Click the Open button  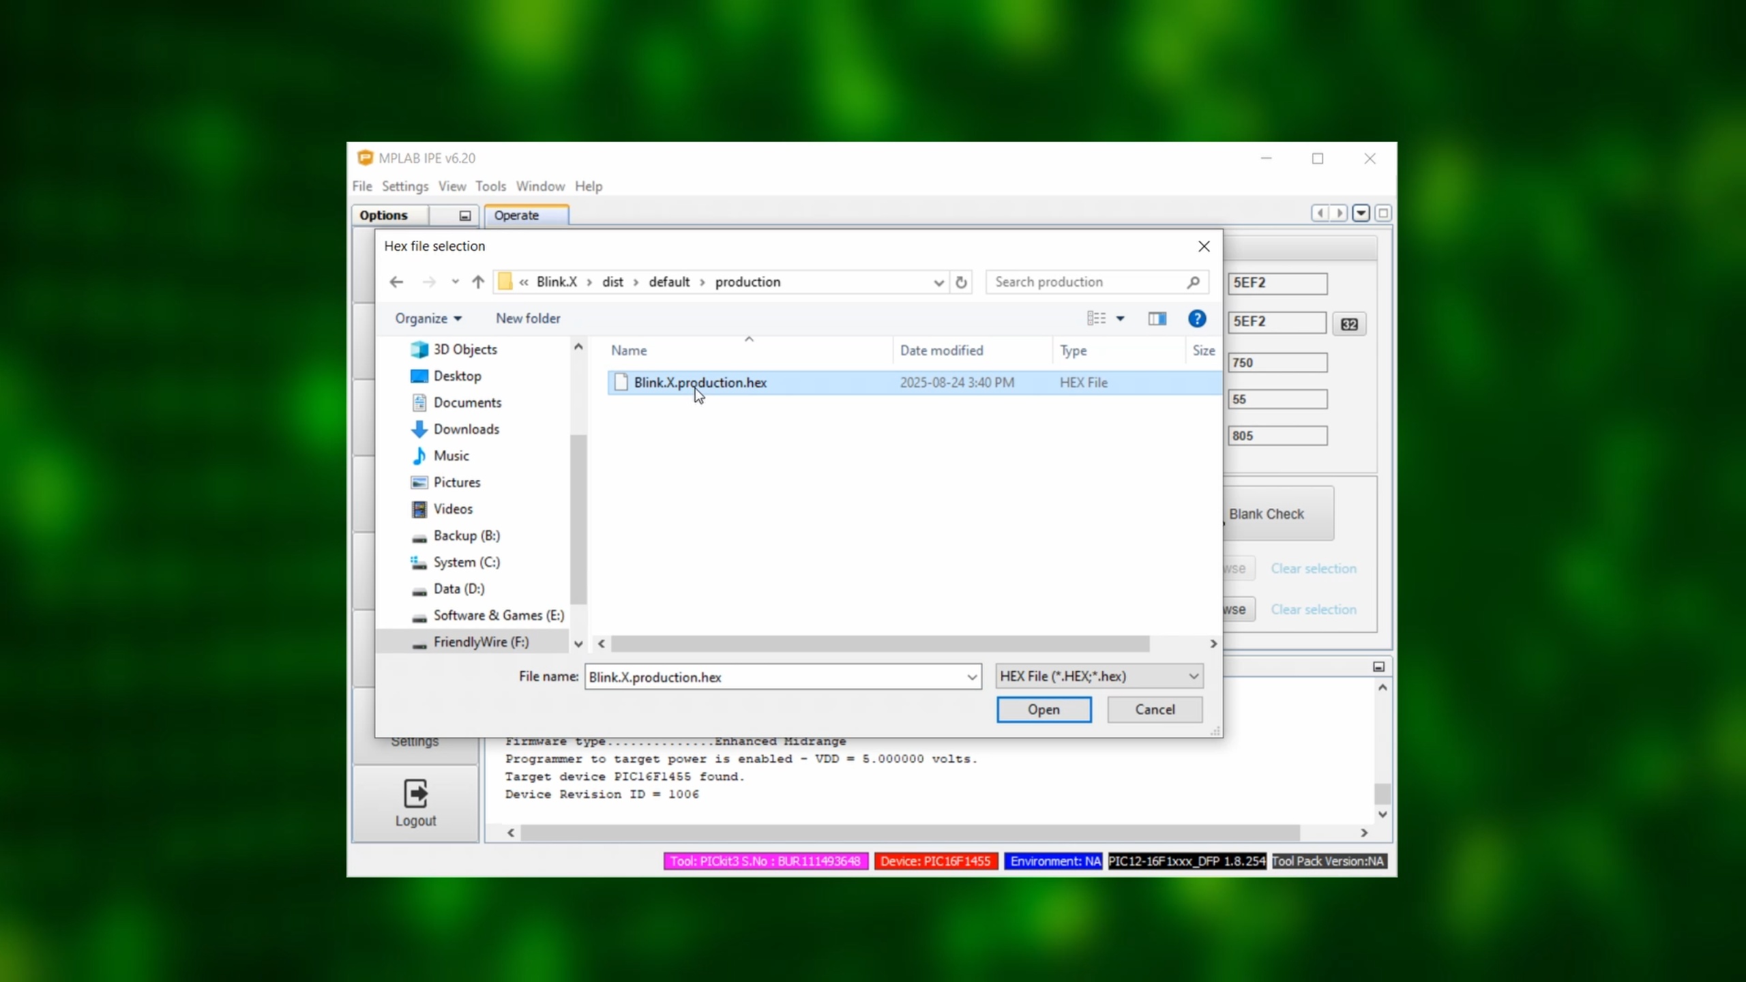tap(1044, 709)
